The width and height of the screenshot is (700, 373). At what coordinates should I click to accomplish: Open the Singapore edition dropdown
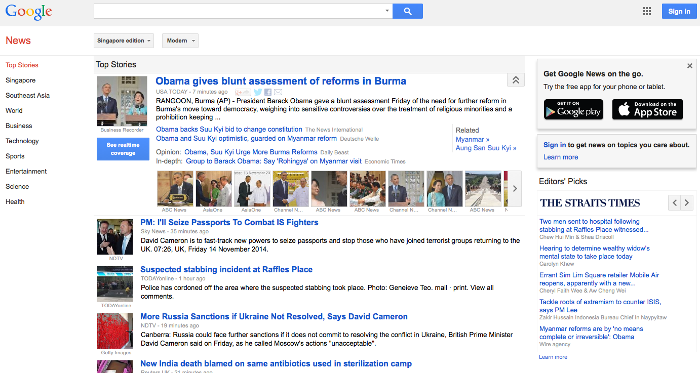[x=124, y=40]
